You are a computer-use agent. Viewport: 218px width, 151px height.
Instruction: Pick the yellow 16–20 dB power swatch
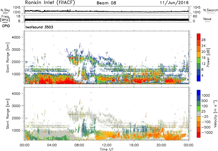(199, 55)
